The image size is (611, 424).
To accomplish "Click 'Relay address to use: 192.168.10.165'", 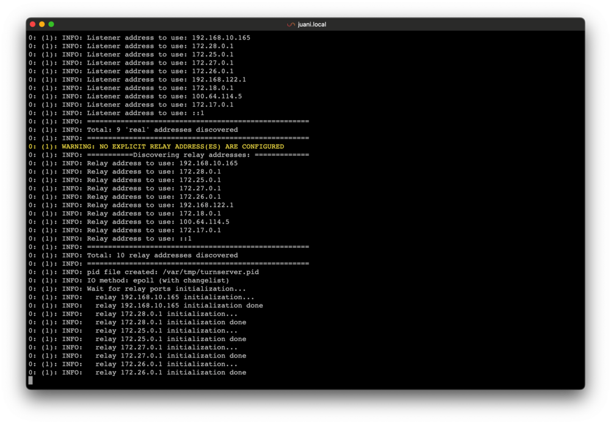I will tap(162, 163).
